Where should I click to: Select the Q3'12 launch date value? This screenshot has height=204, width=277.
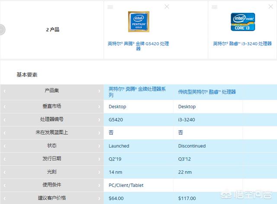[x=184, y=159]
